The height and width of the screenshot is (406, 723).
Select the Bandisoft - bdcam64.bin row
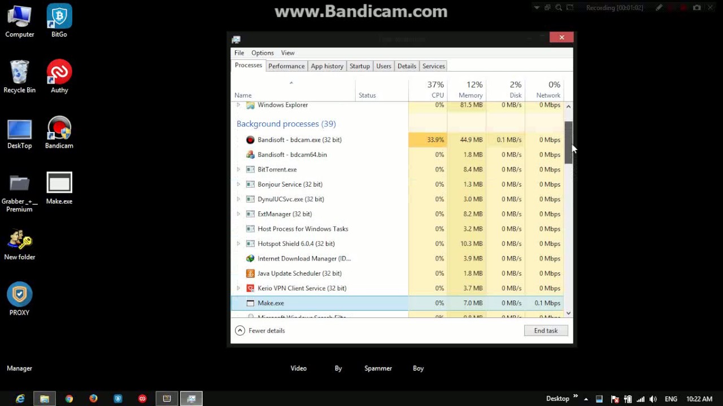coord(397,155)
